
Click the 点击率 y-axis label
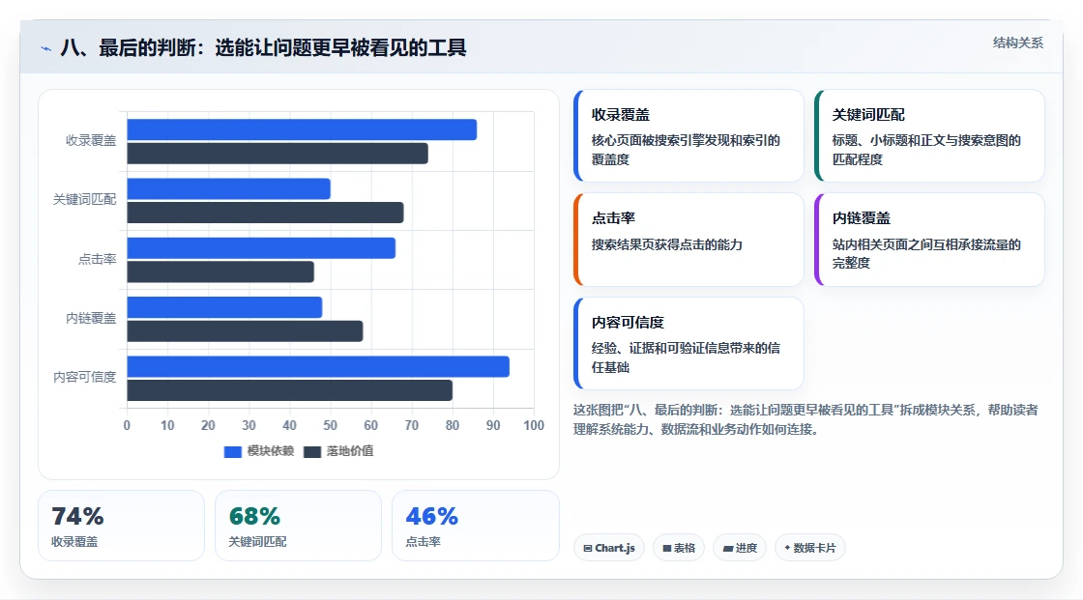97,260
